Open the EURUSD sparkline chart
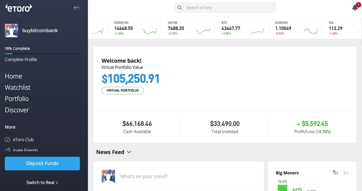The image size is (362, 191). pyautogui.click(x=311, y=32)
